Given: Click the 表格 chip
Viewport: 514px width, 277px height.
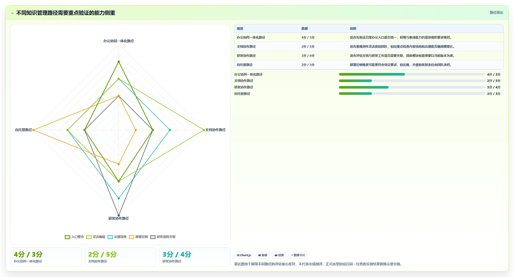Looking at the screenshot, I should click(x=263, y=255).
